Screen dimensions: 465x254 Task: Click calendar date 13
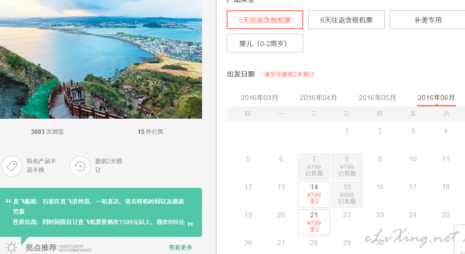pyautogui.click(x=281, y=187)
